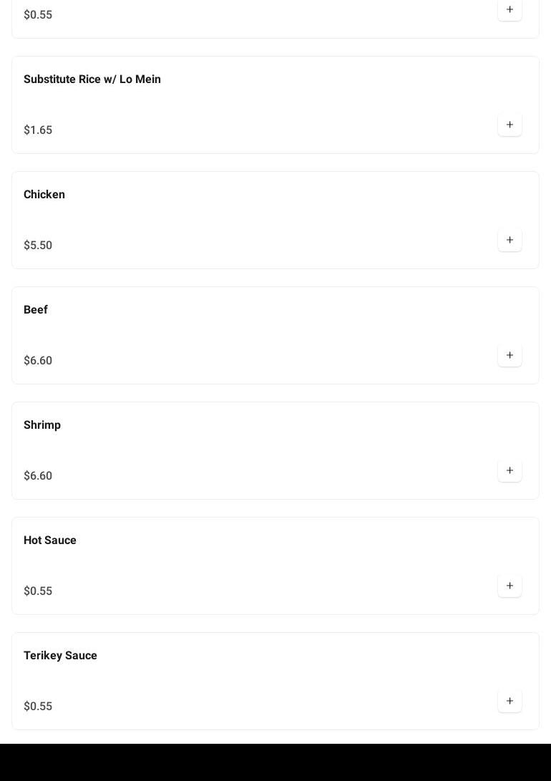The image size is (551, 781).
Task: Click the Beef item name
Action: pyautogui.click(x=36, y=310)
